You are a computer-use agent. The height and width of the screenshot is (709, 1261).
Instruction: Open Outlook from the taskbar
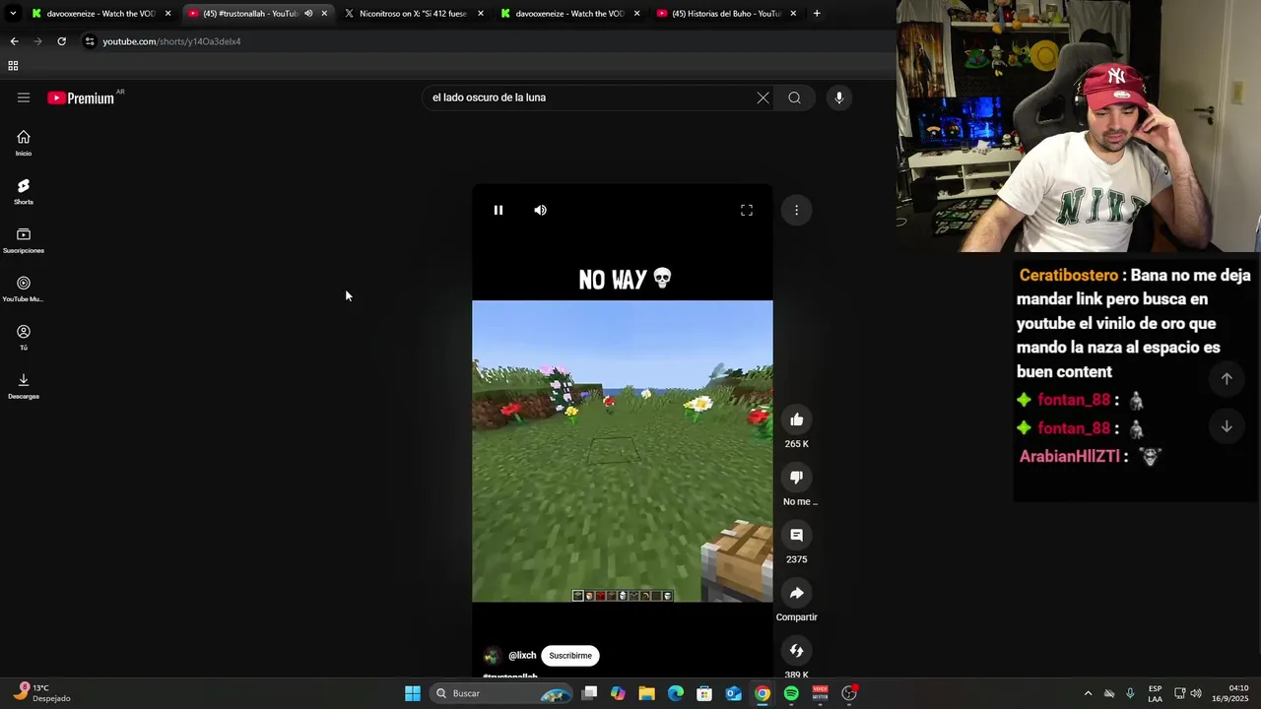point(734,693)
